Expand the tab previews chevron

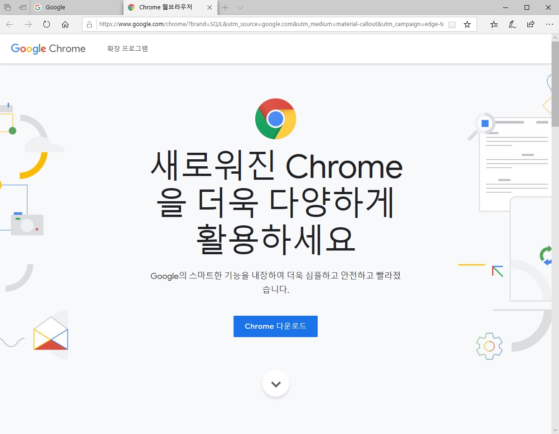[240, 7]
